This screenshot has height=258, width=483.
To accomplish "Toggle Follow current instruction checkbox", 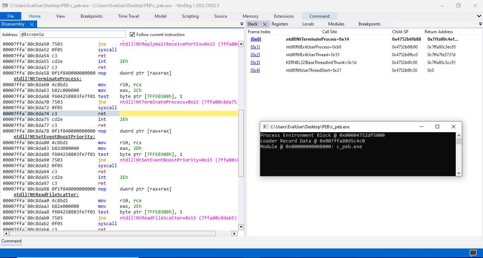I will tap(132, 34).
